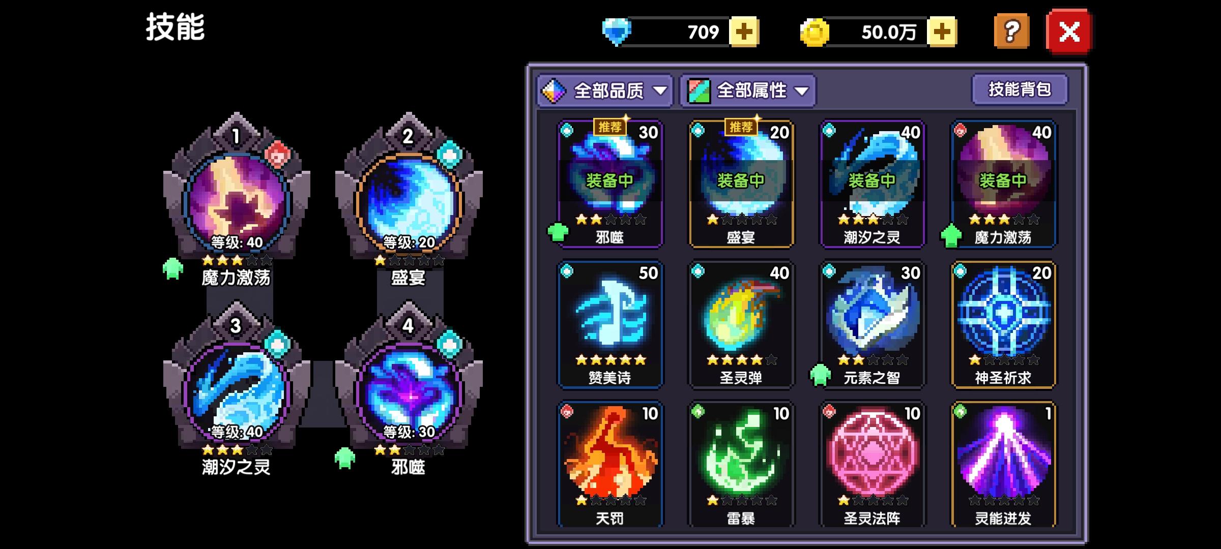
Task: Toggle equipped 盛宴 card in list
Action: 741,184
